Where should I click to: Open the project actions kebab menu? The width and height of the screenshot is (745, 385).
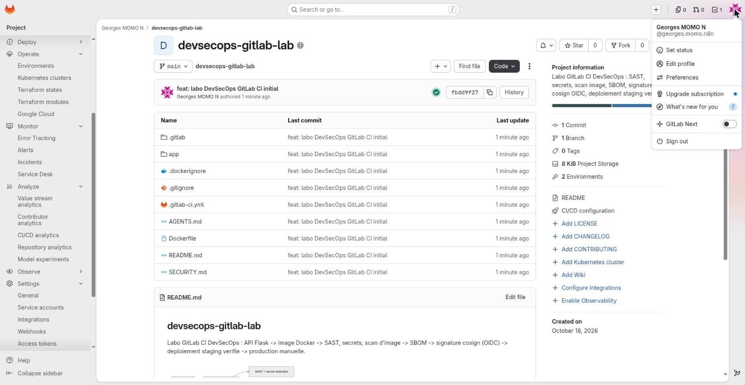tap(529, 66)
